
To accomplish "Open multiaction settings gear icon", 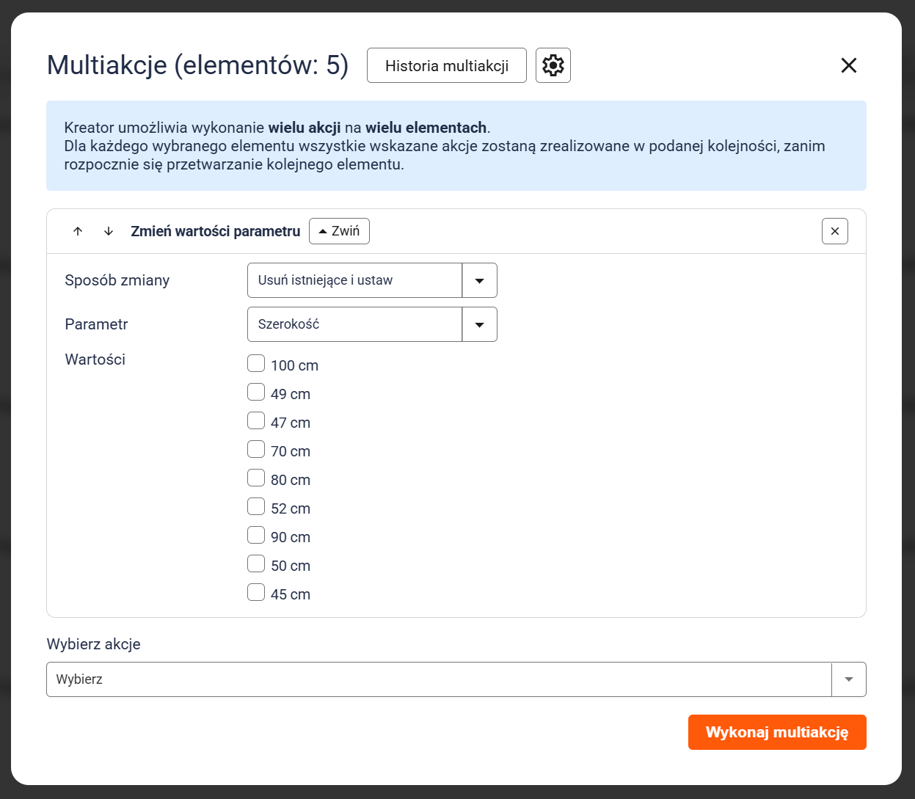I will pos(553,65).
